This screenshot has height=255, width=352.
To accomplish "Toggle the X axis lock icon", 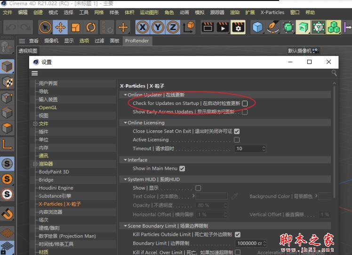I will tap(142, 28).
